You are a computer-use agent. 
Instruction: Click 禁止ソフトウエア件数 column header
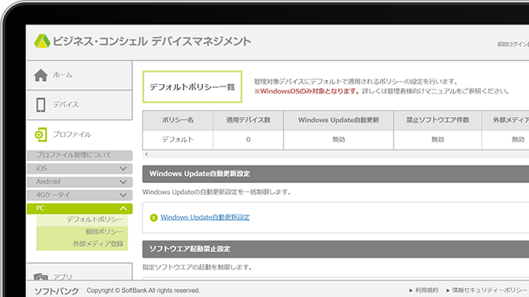438,120
